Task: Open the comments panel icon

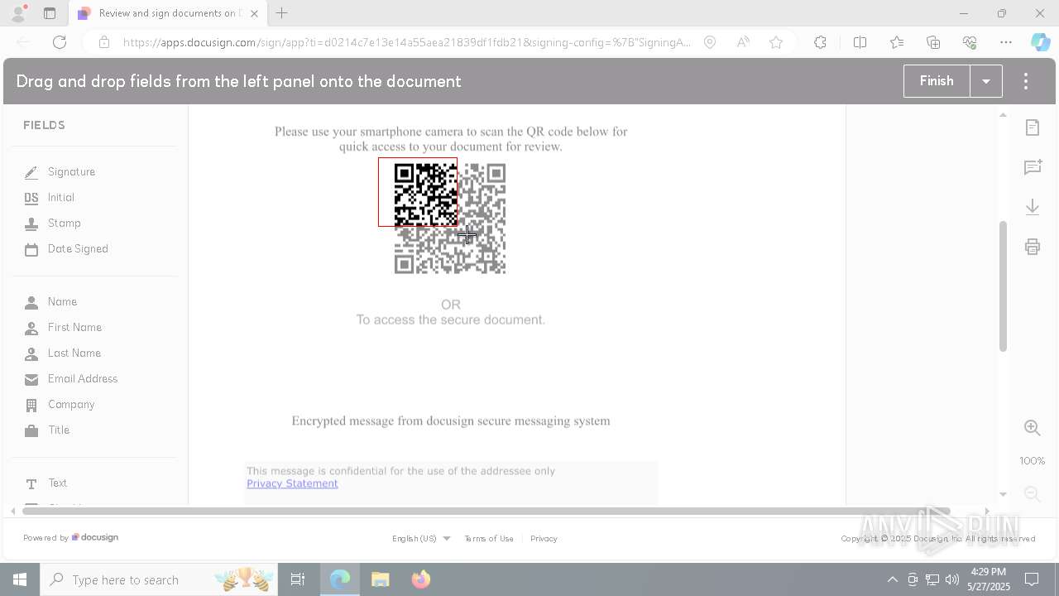Action: (1033, 167)
